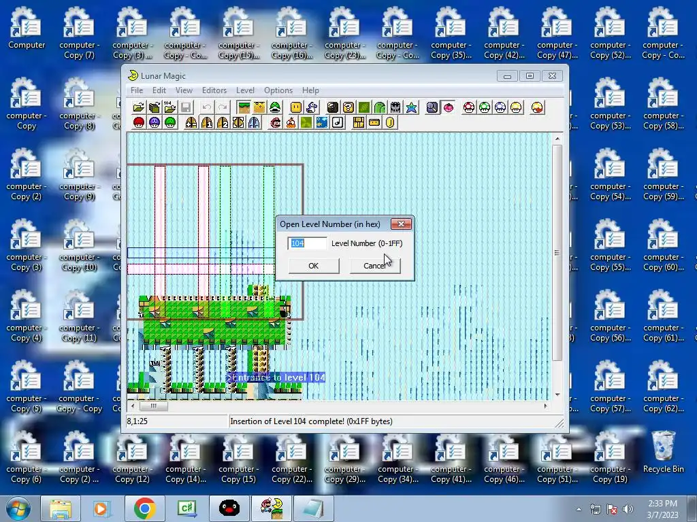This screenshot has width=697, height=522.
Task: Click the level number input field
Action: click(307, 243)
